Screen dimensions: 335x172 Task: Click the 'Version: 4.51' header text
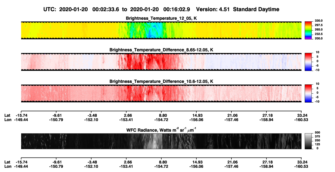click(213, 10)
